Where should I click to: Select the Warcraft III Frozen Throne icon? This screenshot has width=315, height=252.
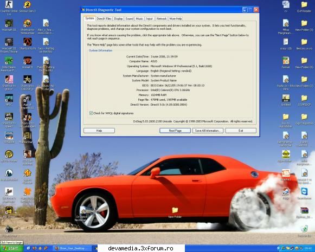(9, 42)
